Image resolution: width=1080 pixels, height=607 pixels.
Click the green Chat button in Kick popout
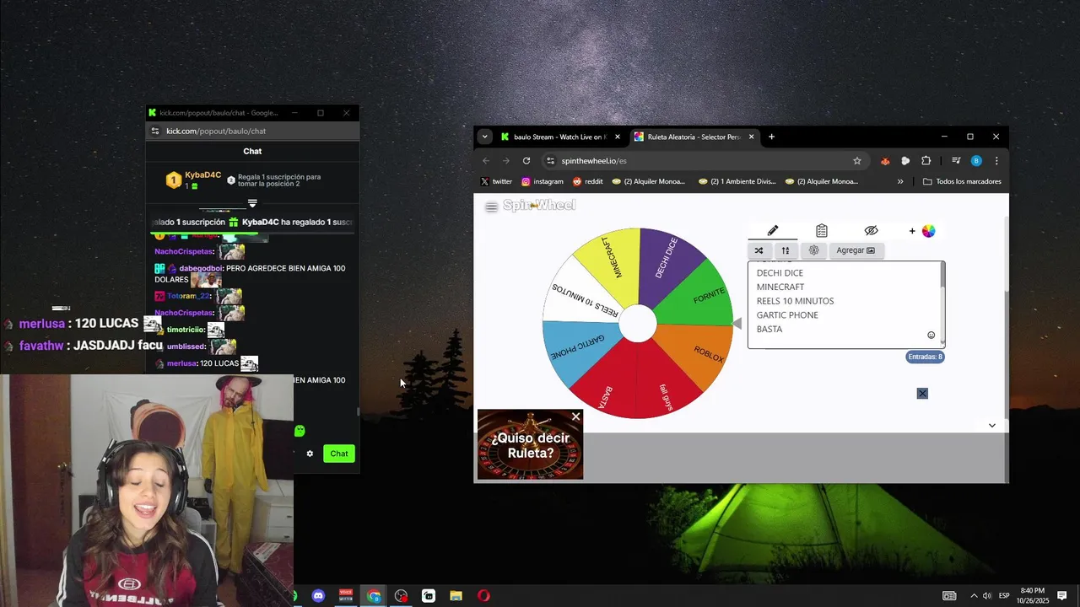pos(339,454)
